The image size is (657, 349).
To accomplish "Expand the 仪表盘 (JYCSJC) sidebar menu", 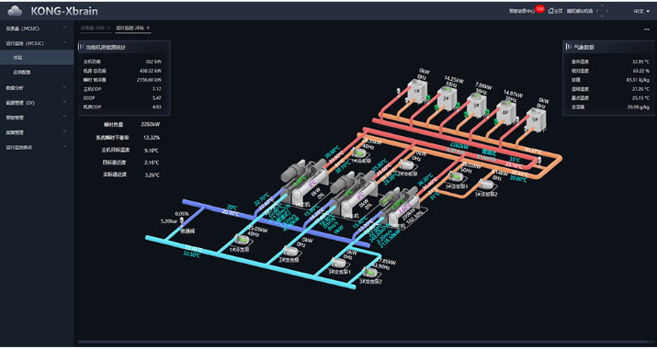I will click(x=37, y=28).
